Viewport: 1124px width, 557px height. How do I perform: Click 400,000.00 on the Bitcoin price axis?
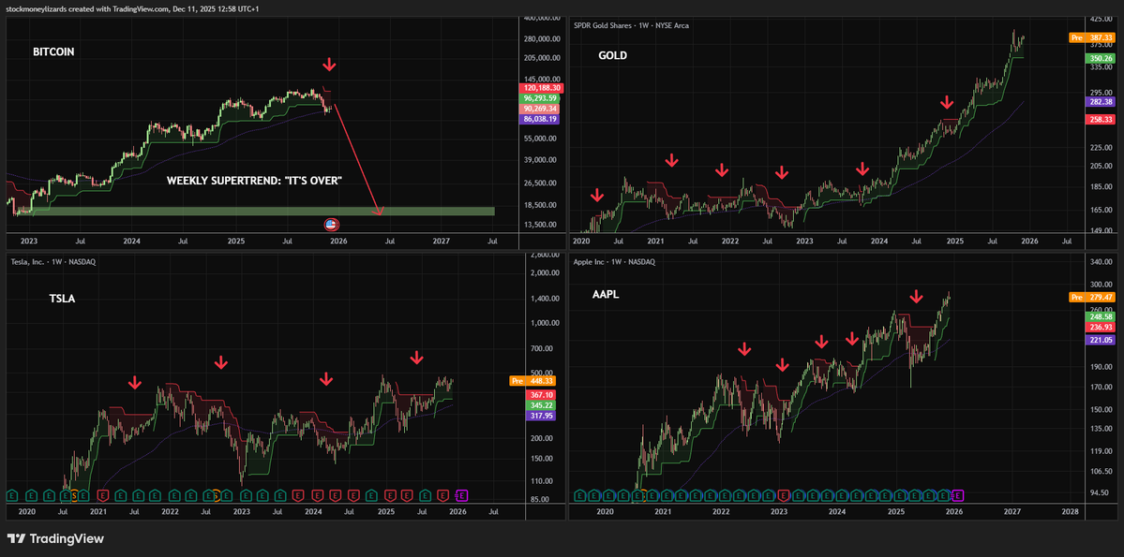click(542, 18)
